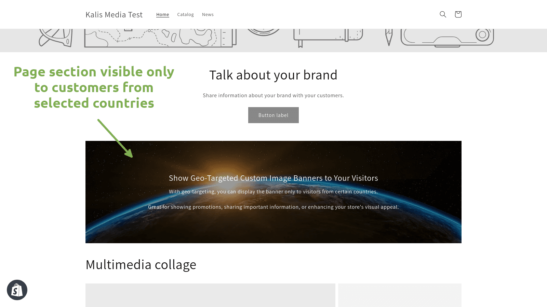Go to the Home menu item
Viewport: 547px width, 307px height.
pyautogui.click(x=163, y=14)
